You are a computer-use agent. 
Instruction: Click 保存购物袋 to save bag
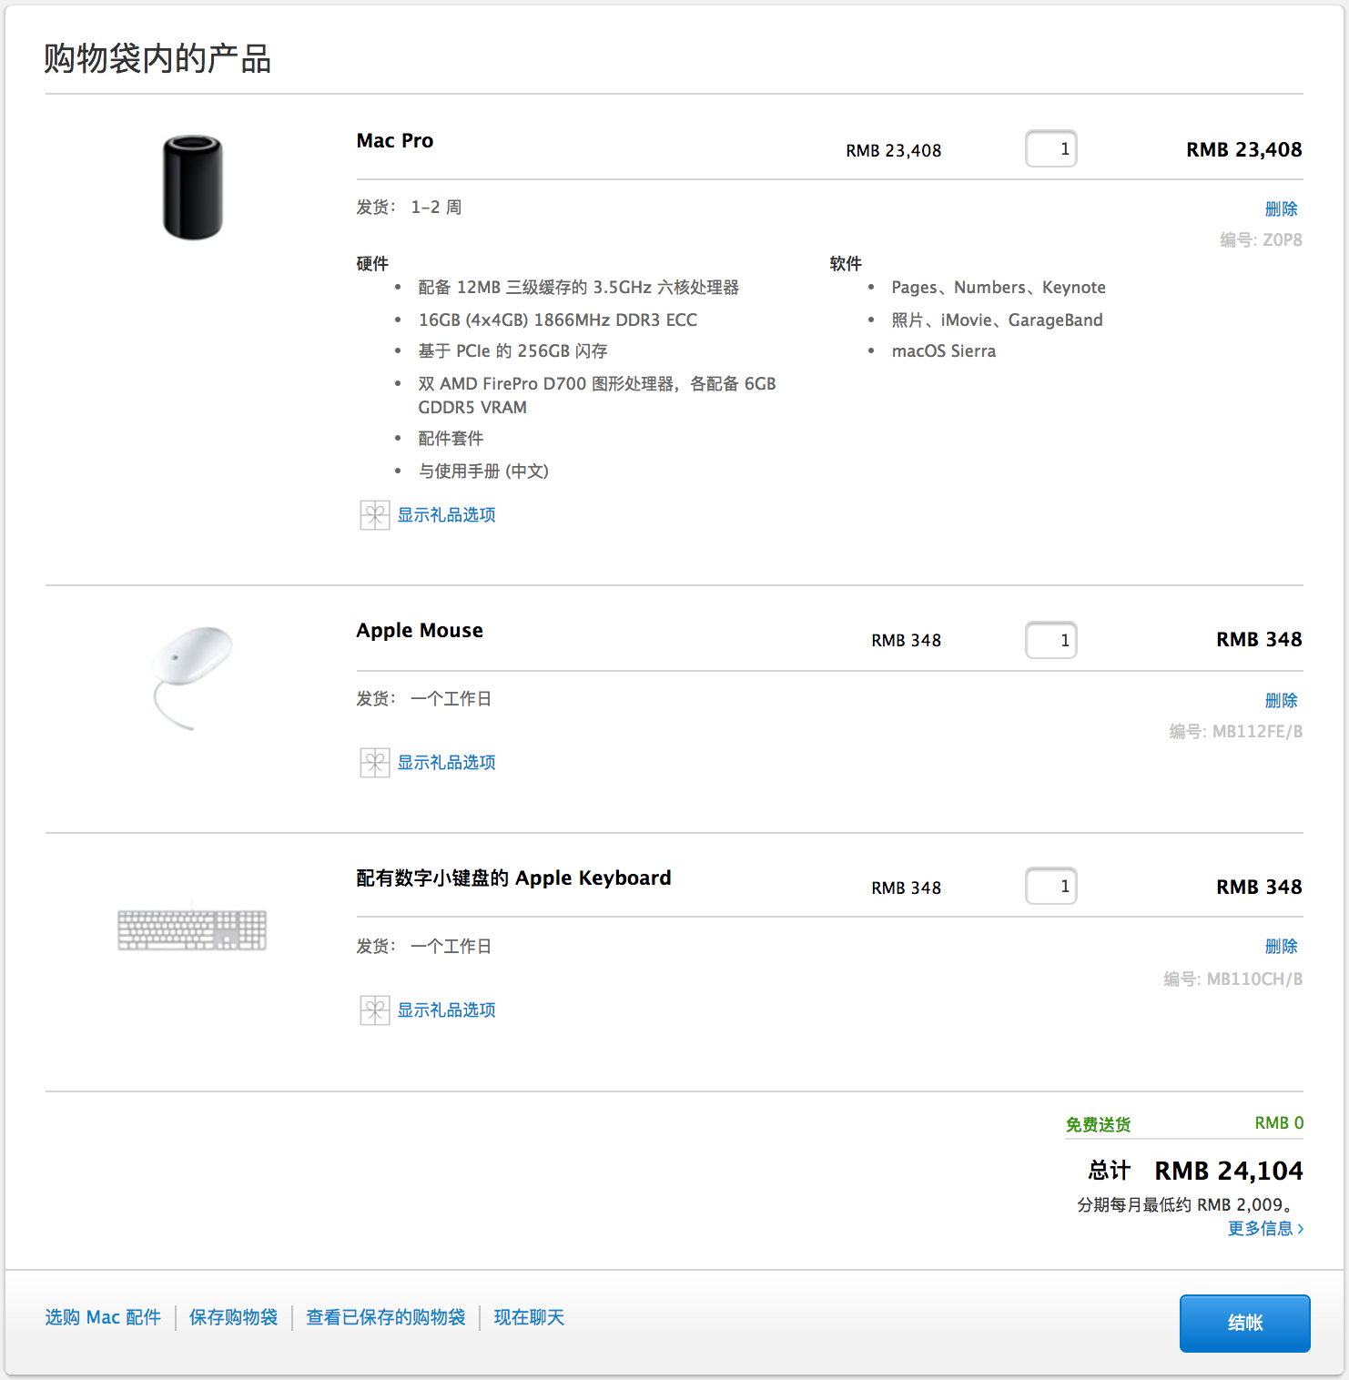[233, 1317]
